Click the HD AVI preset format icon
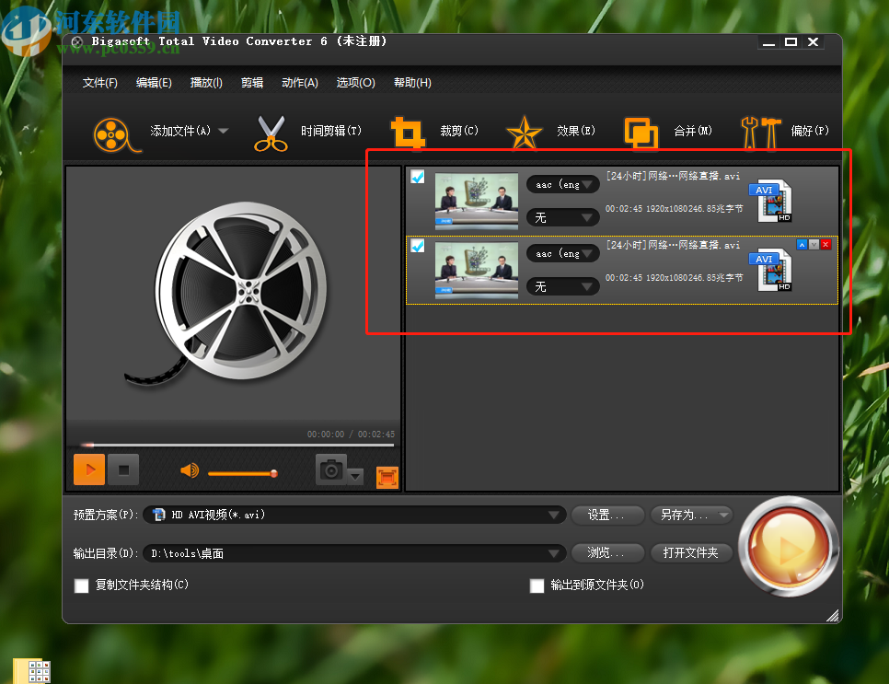 (x=158, y=515)
